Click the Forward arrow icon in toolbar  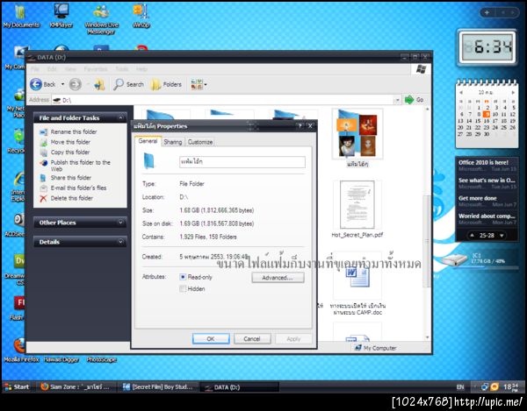click(x=75, y=84)
